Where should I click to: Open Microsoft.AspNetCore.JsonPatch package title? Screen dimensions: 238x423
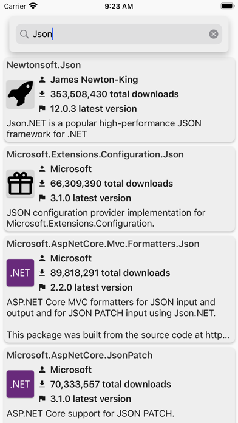(x=80, y=356)
